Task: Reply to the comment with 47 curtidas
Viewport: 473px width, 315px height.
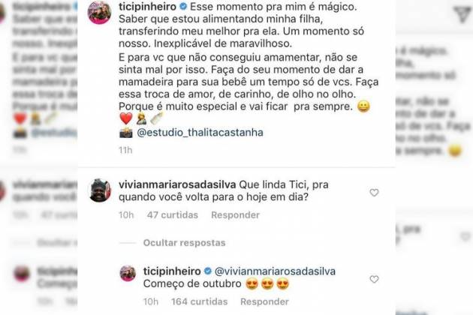Action: [235, 215]
